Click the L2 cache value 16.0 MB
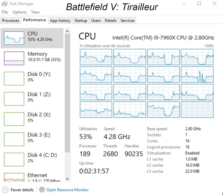 [192, 165]
